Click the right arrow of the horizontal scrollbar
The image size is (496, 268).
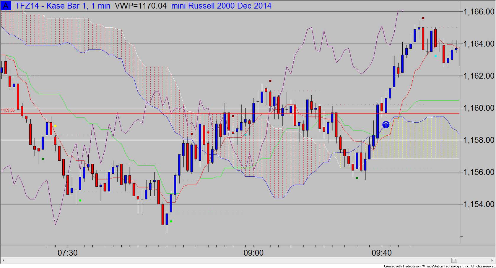[x=492, y=260]
